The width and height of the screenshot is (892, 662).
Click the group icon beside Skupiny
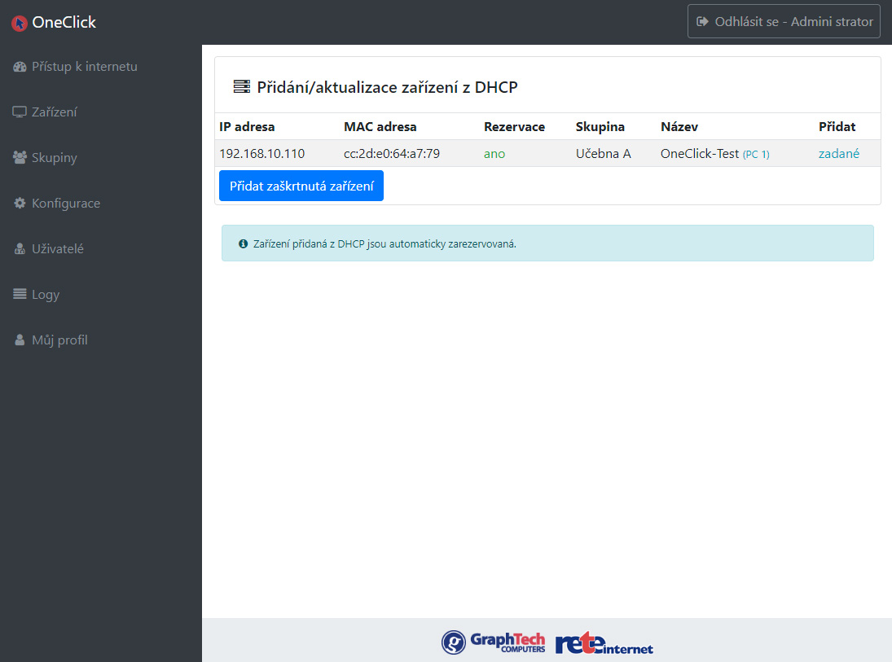[20, 157]
